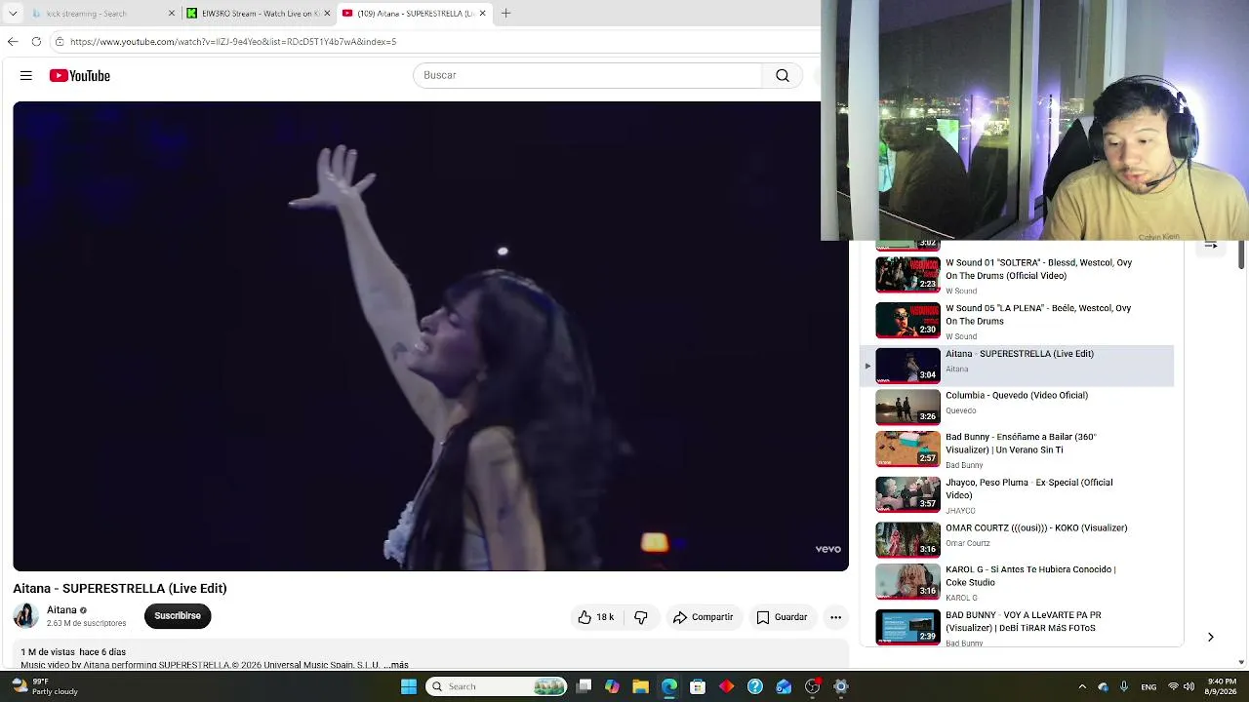
Task: Open the ENG language switcher
Action: (x=1149, y=686)
